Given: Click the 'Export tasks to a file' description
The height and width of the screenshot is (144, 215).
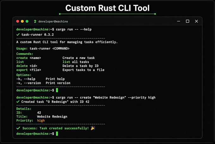Looking at the screenshot, I should pos(83,70).
